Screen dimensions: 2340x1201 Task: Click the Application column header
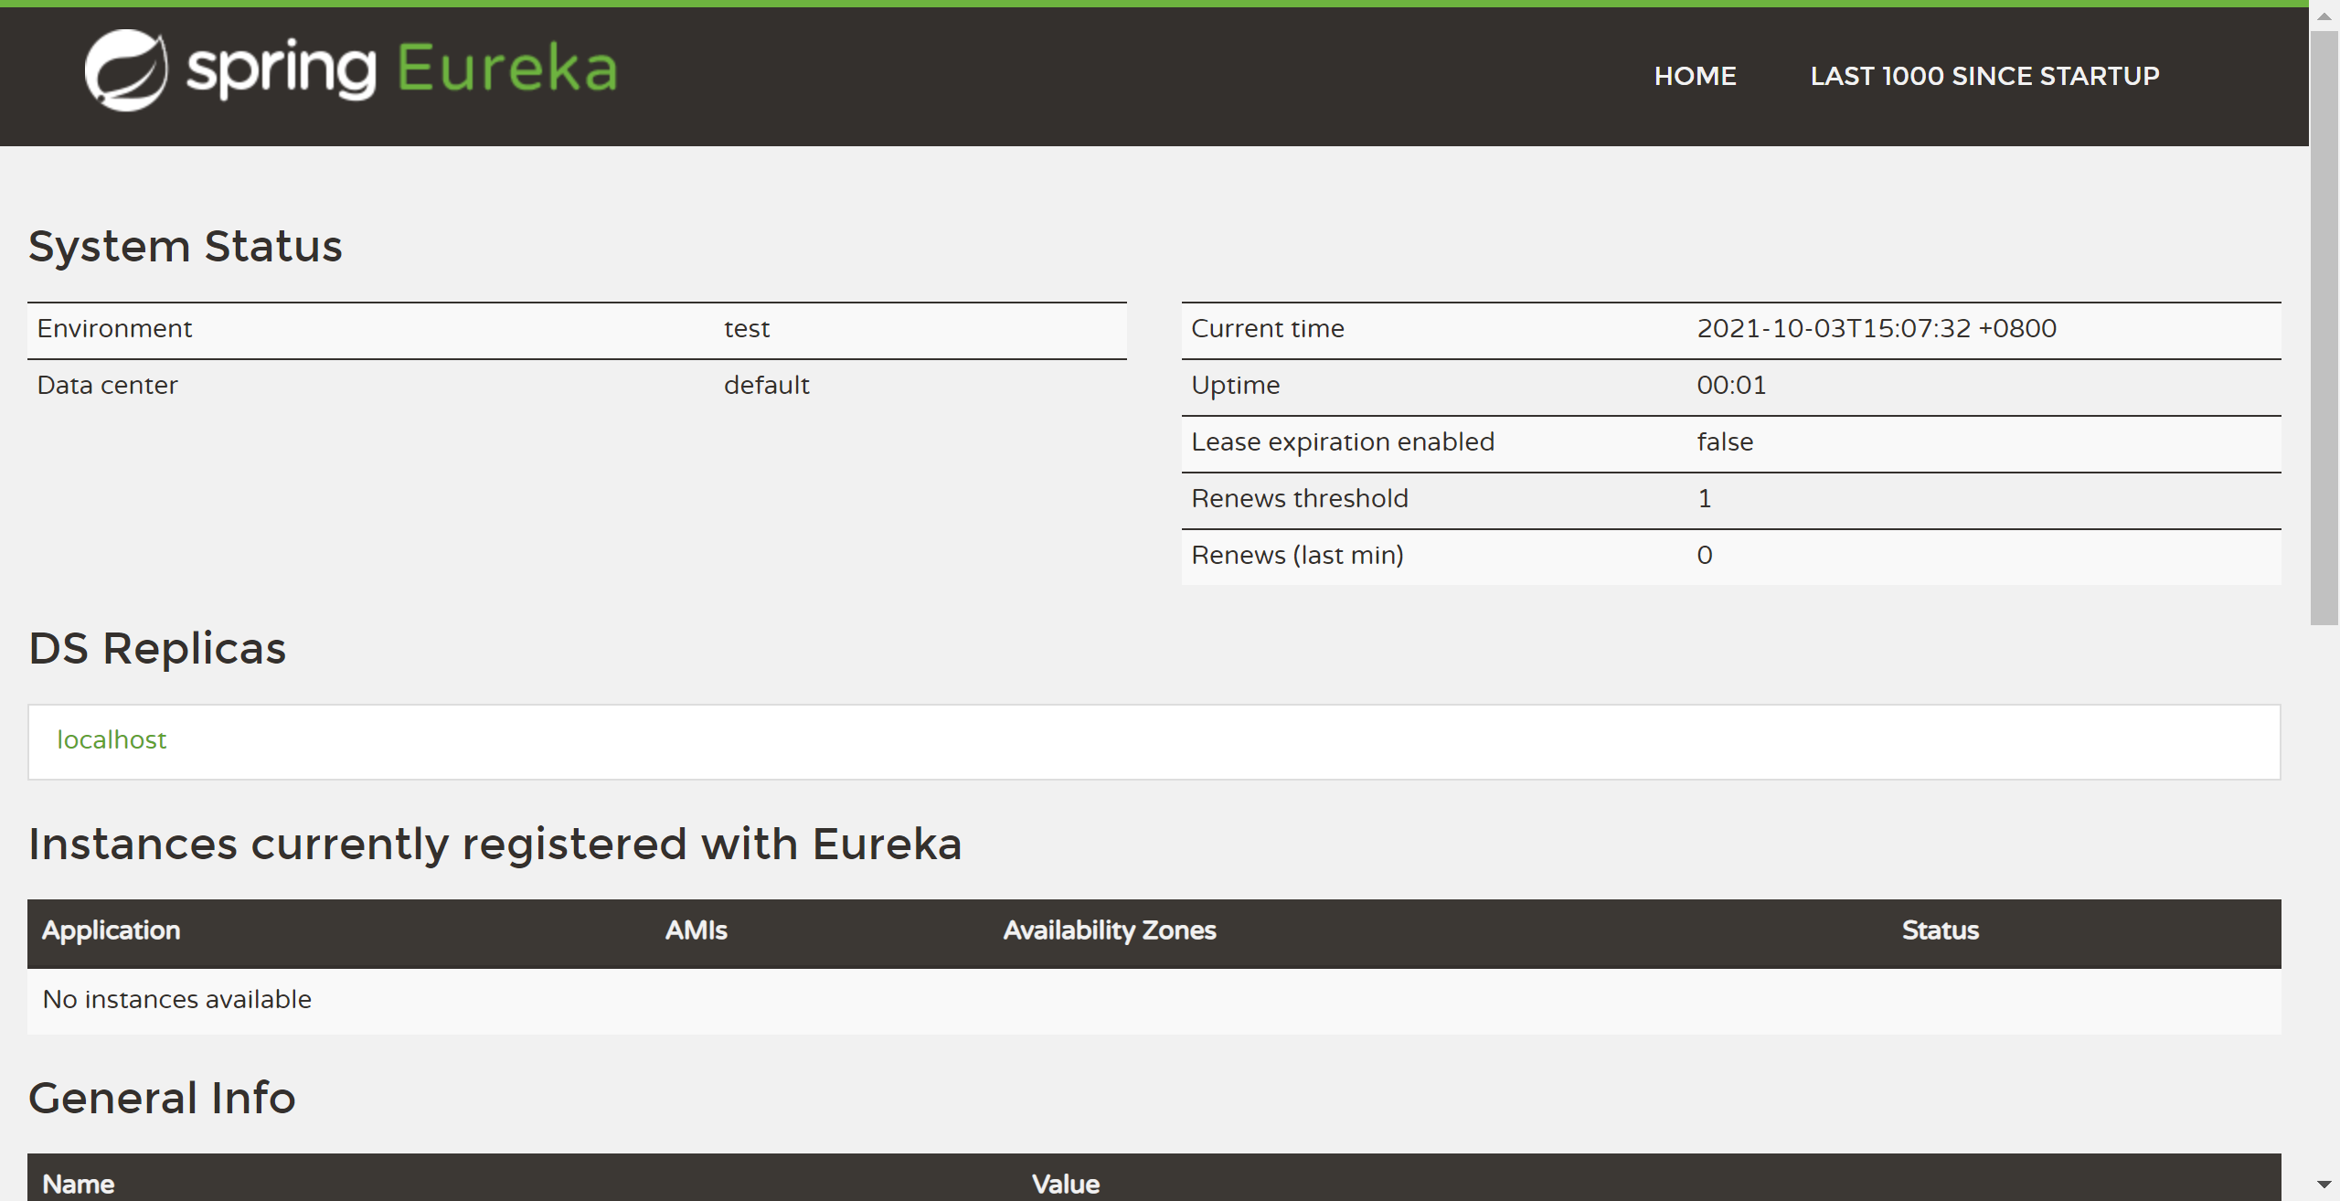[x=112, y=930]
